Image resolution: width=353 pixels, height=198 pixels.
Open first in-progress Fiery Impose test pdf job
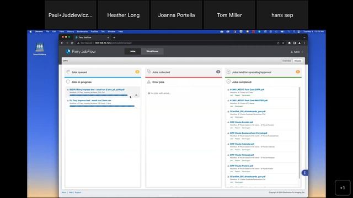(97, 90)
